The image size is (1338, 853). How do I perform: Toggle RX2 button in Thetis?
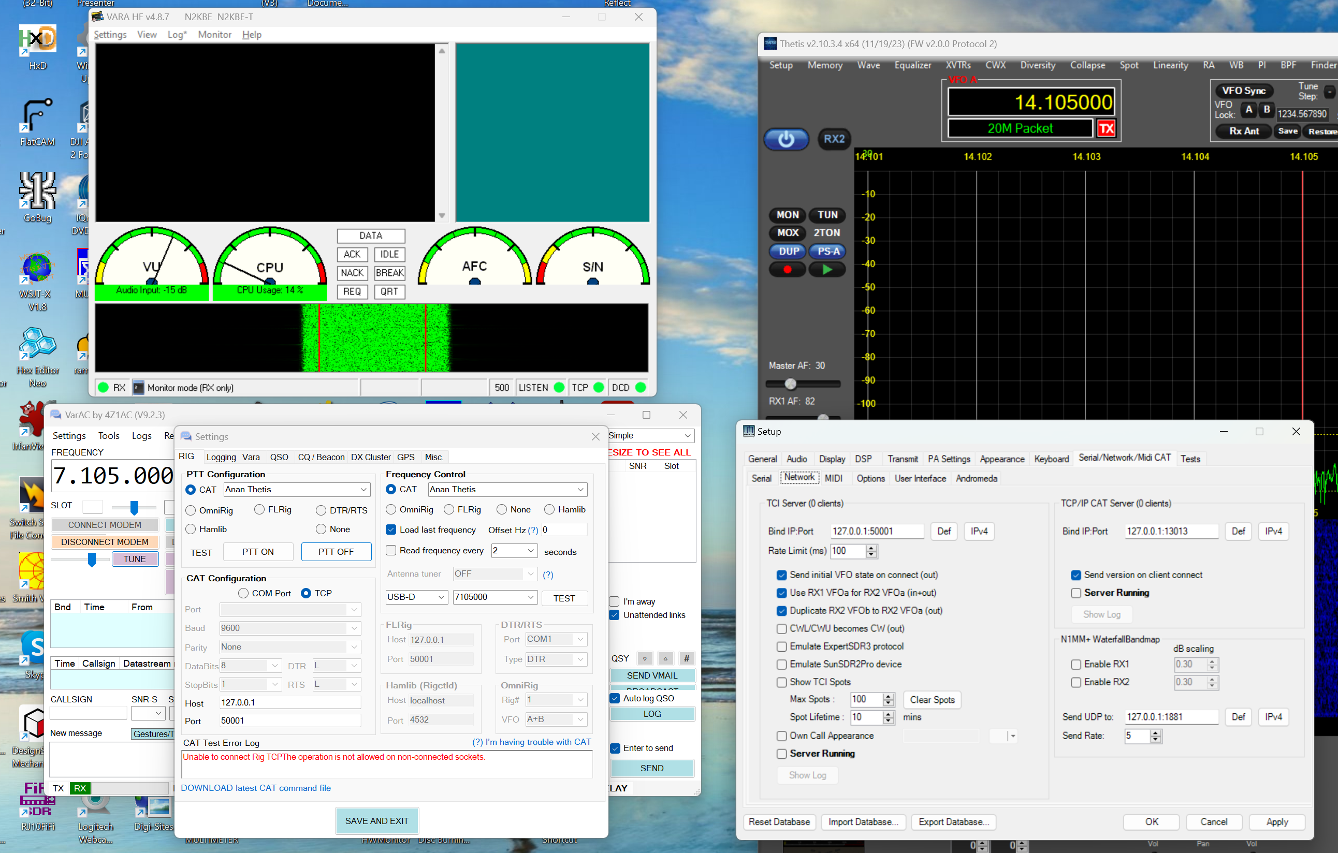coord(834,139)
